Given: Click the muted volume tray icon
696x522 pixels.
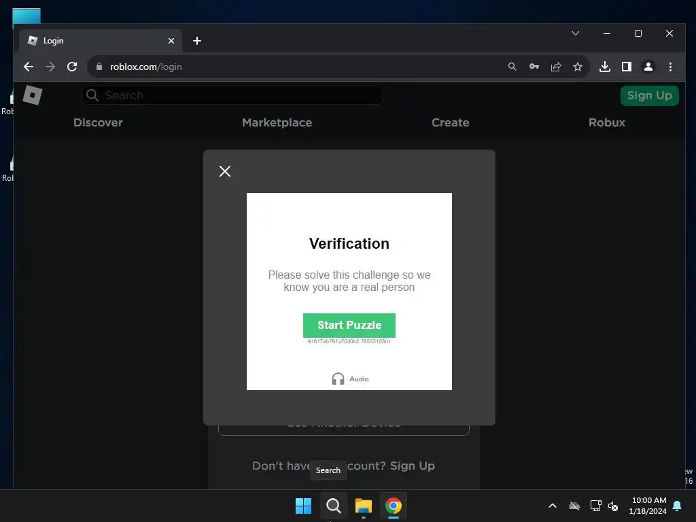Looking at the screenshot, I should click(x=613, y=506).
